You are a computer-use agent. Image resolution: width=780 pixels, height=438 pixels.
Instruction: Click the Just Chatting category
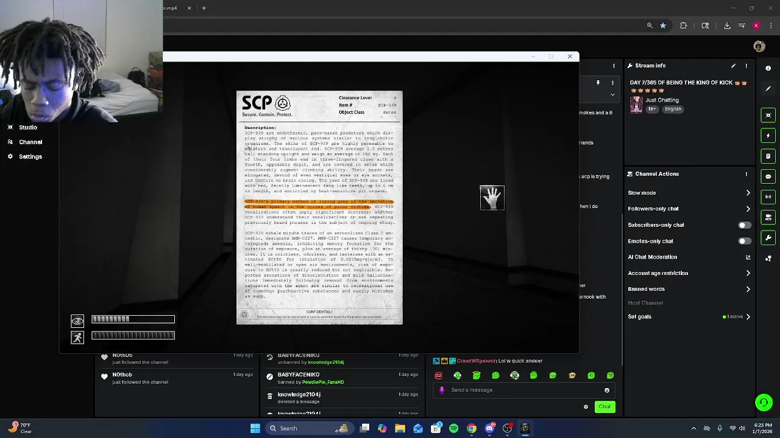click(662, 100)
